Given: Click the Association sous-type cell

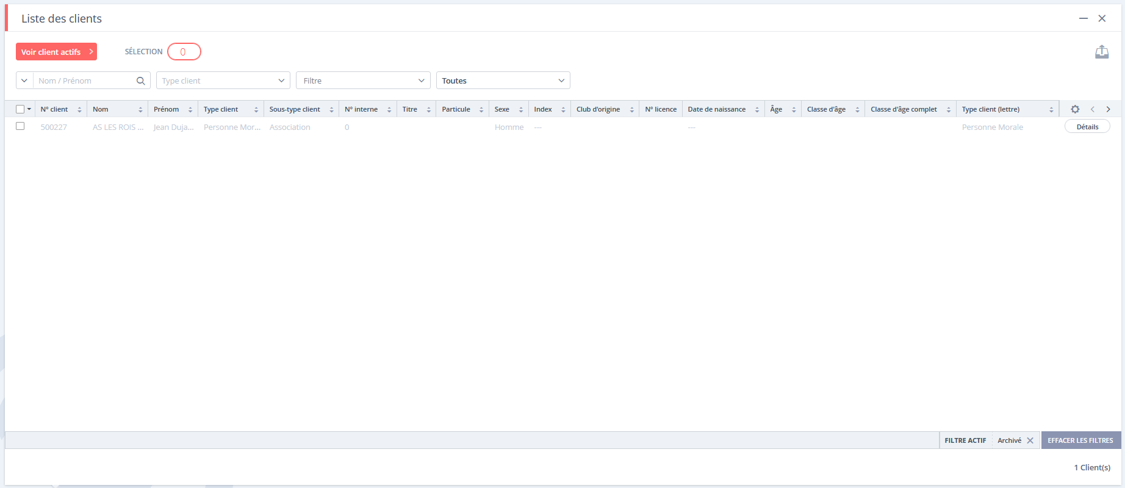Looking at the screenshot, I should [290, 127].
